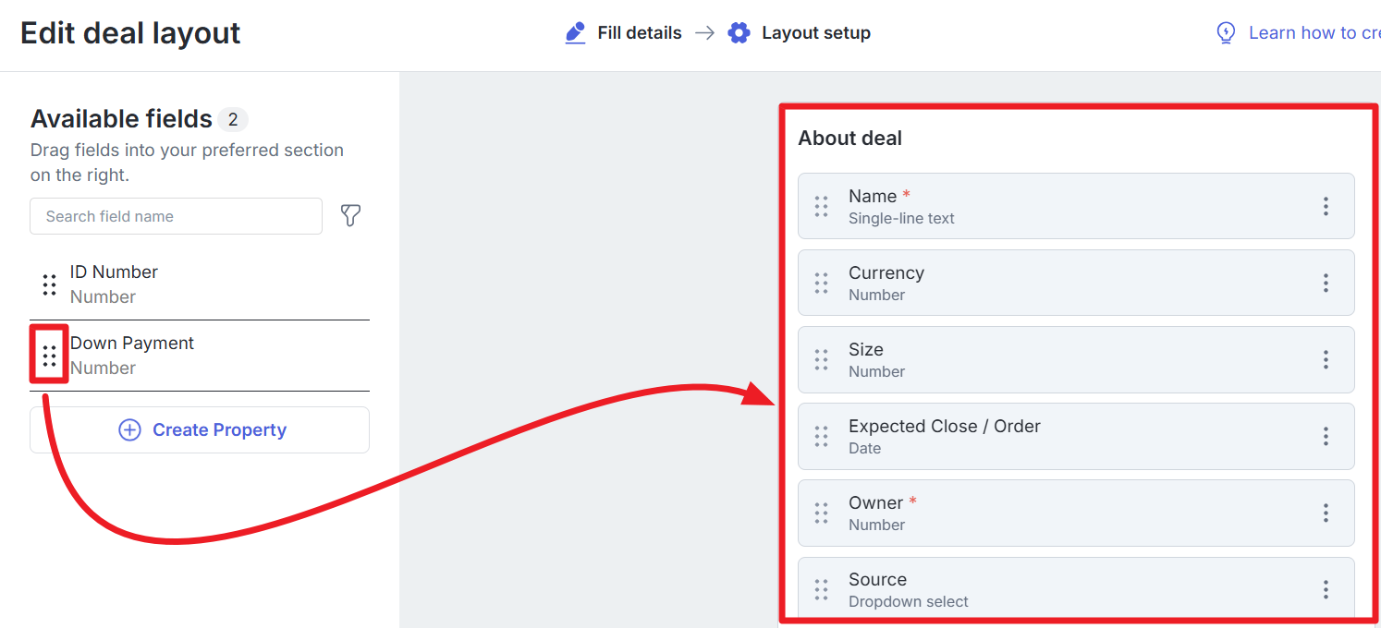Image resolution: width=1381 pixels, height=628 pixels.
Task: Click the filter funnel icon
Action: 350,216
